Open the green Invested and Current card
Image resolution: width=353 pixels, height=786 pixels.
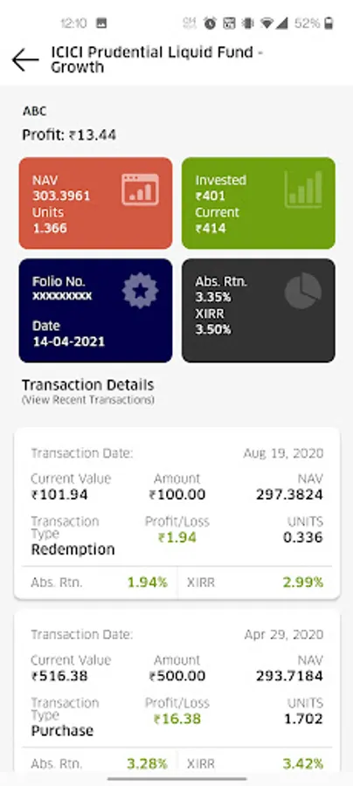point(259,203)
